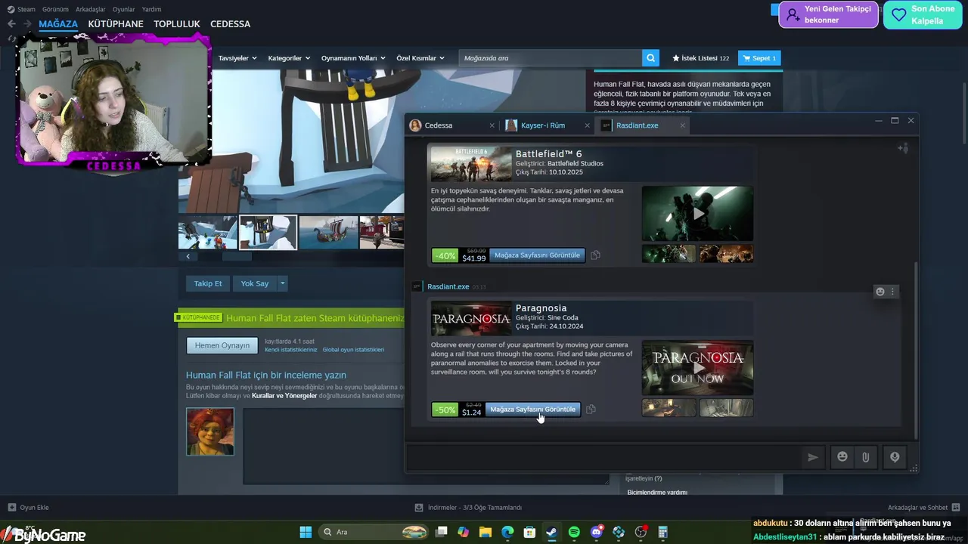The image size is (968, 544).
Task: Open File Explorer from the taskbar
Action: pos(486,532)
